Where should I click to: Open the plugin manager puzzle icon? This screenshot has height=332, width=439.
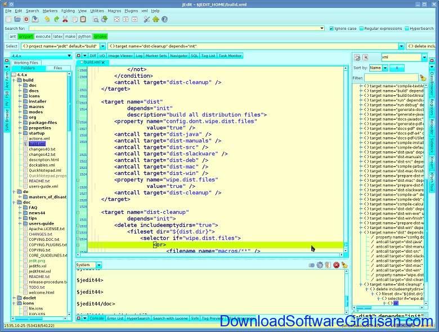pos(156,19)
